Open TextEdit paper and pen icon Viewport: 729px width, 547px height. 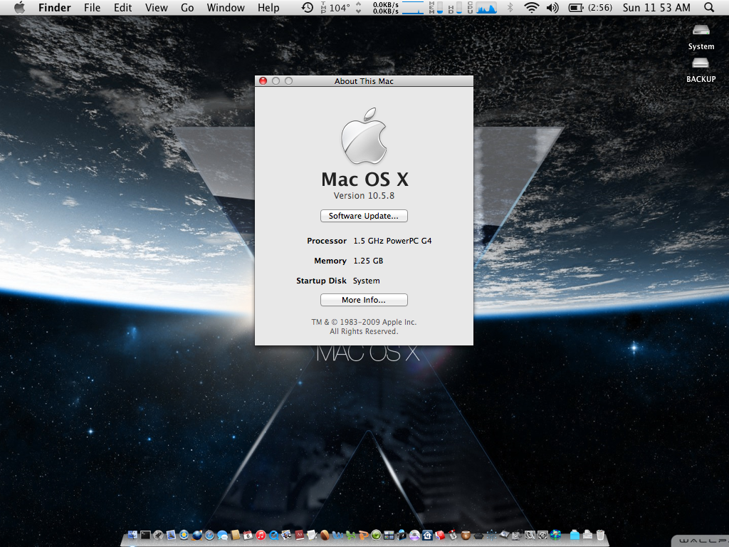313,535
